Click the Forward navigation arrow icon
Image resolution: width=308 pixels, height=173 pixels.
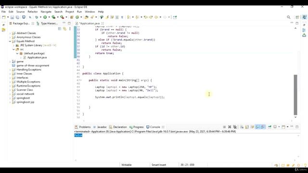click(165, 17)
